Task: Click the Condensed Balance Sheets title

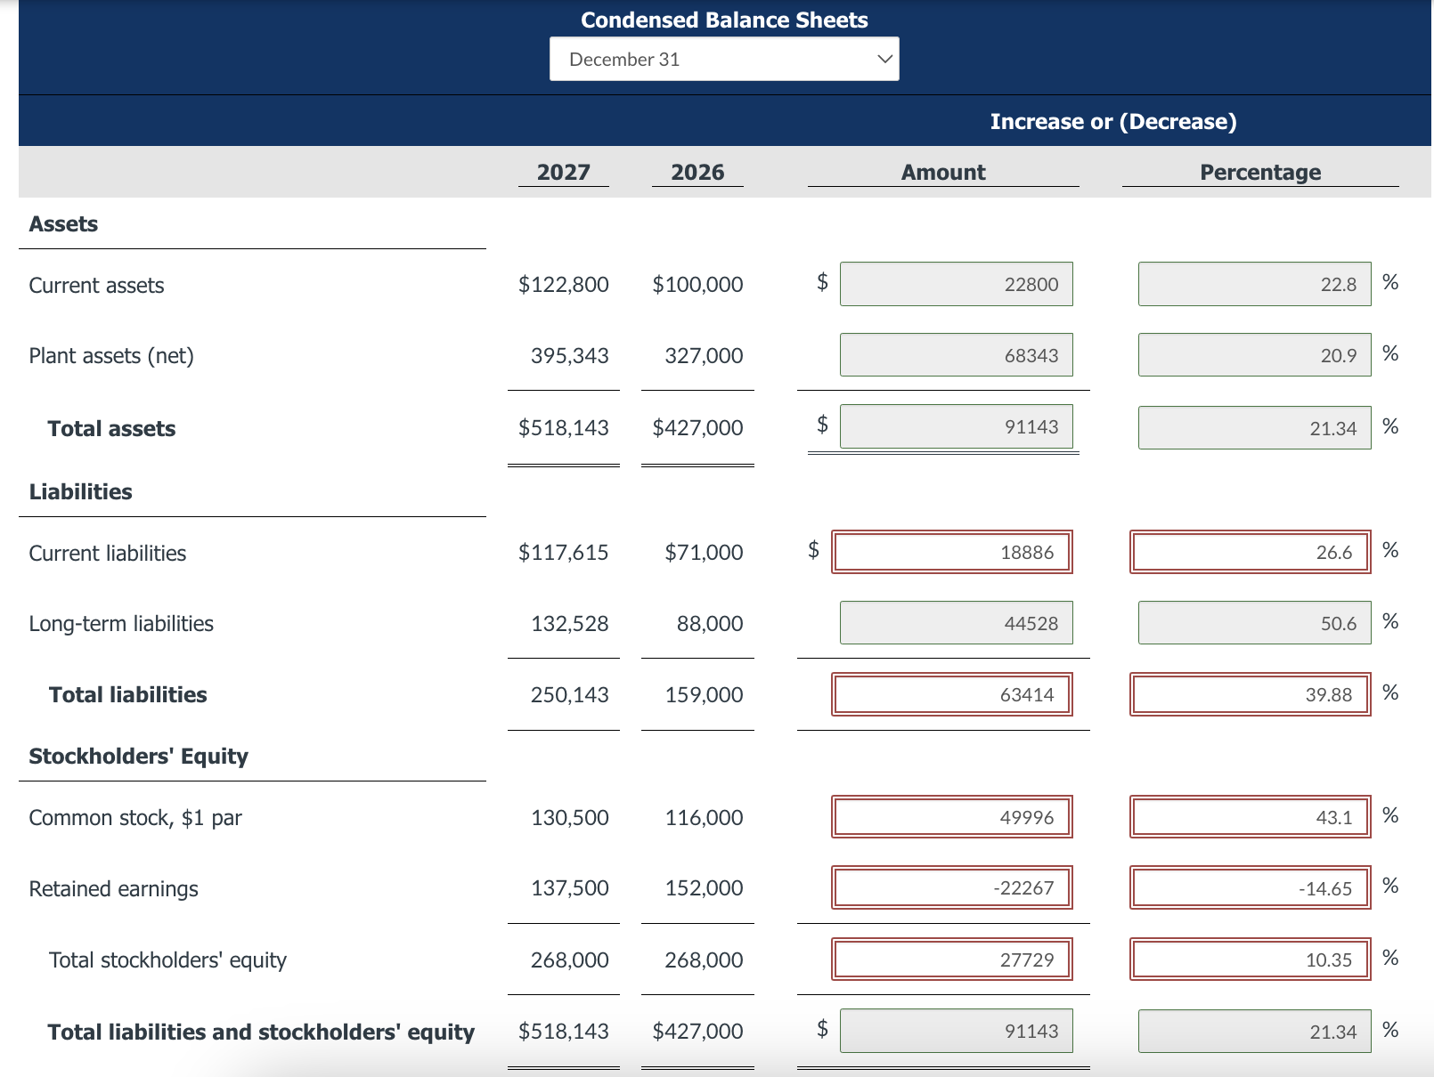Action: click(x=723, y=20)
